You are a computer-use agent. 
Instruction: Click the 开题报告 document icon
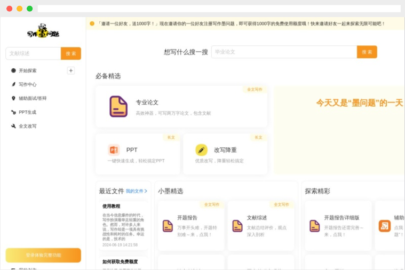point(168,226)
